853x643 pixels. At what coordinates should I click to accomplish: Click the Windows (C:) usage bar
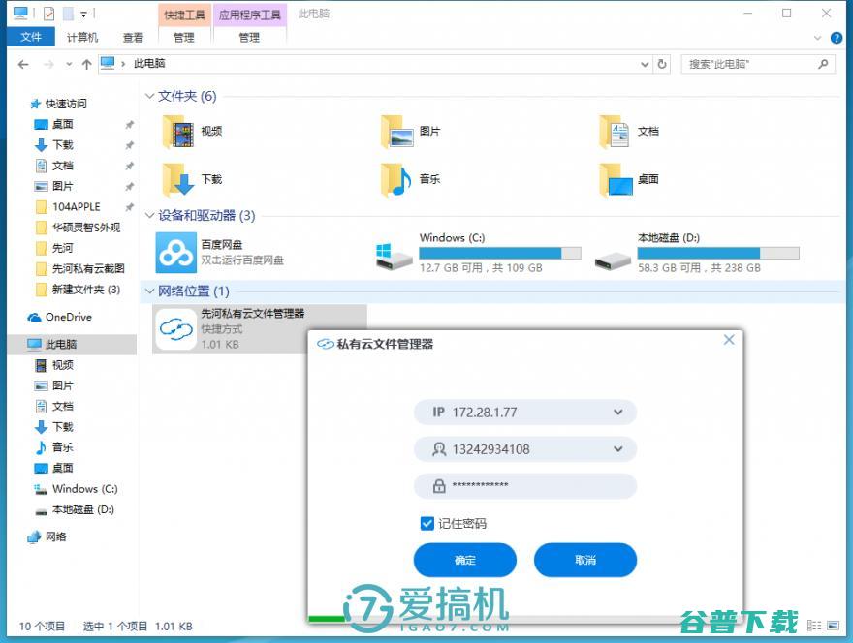point(500,254)
